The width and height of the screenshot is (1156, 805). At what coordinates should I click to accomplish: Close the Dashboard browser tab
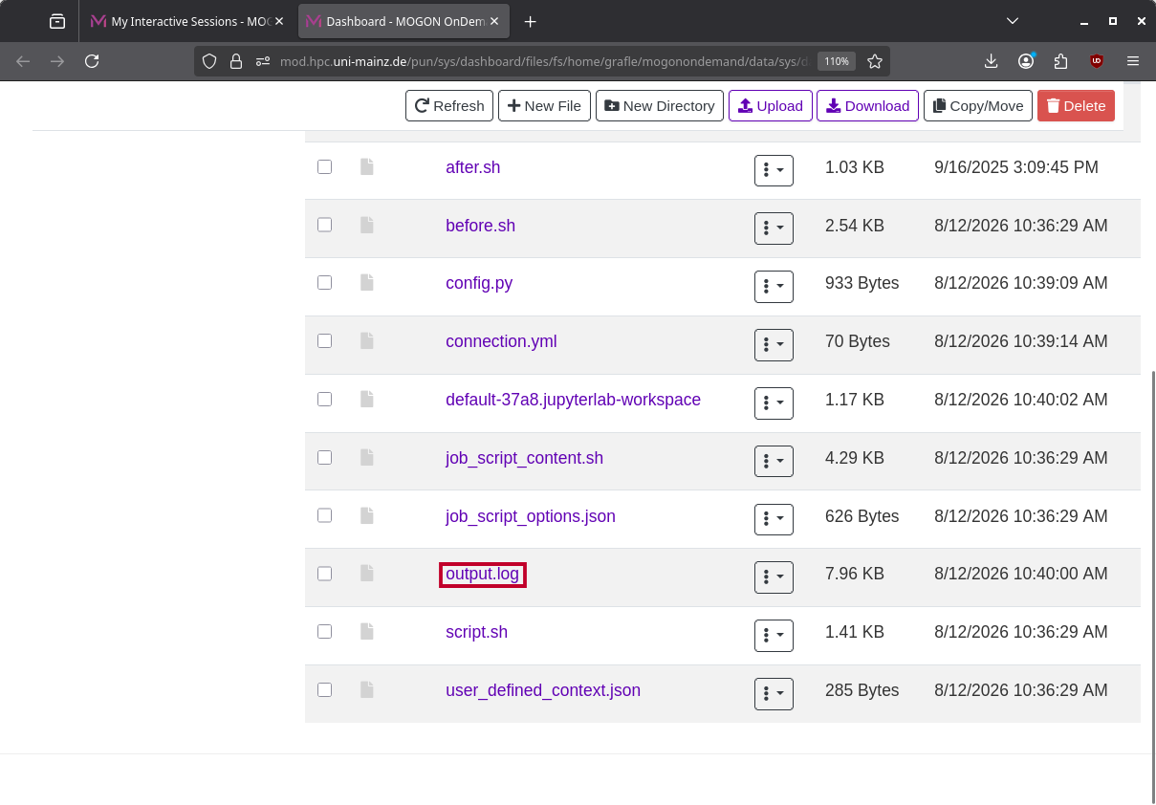(493, 21)
